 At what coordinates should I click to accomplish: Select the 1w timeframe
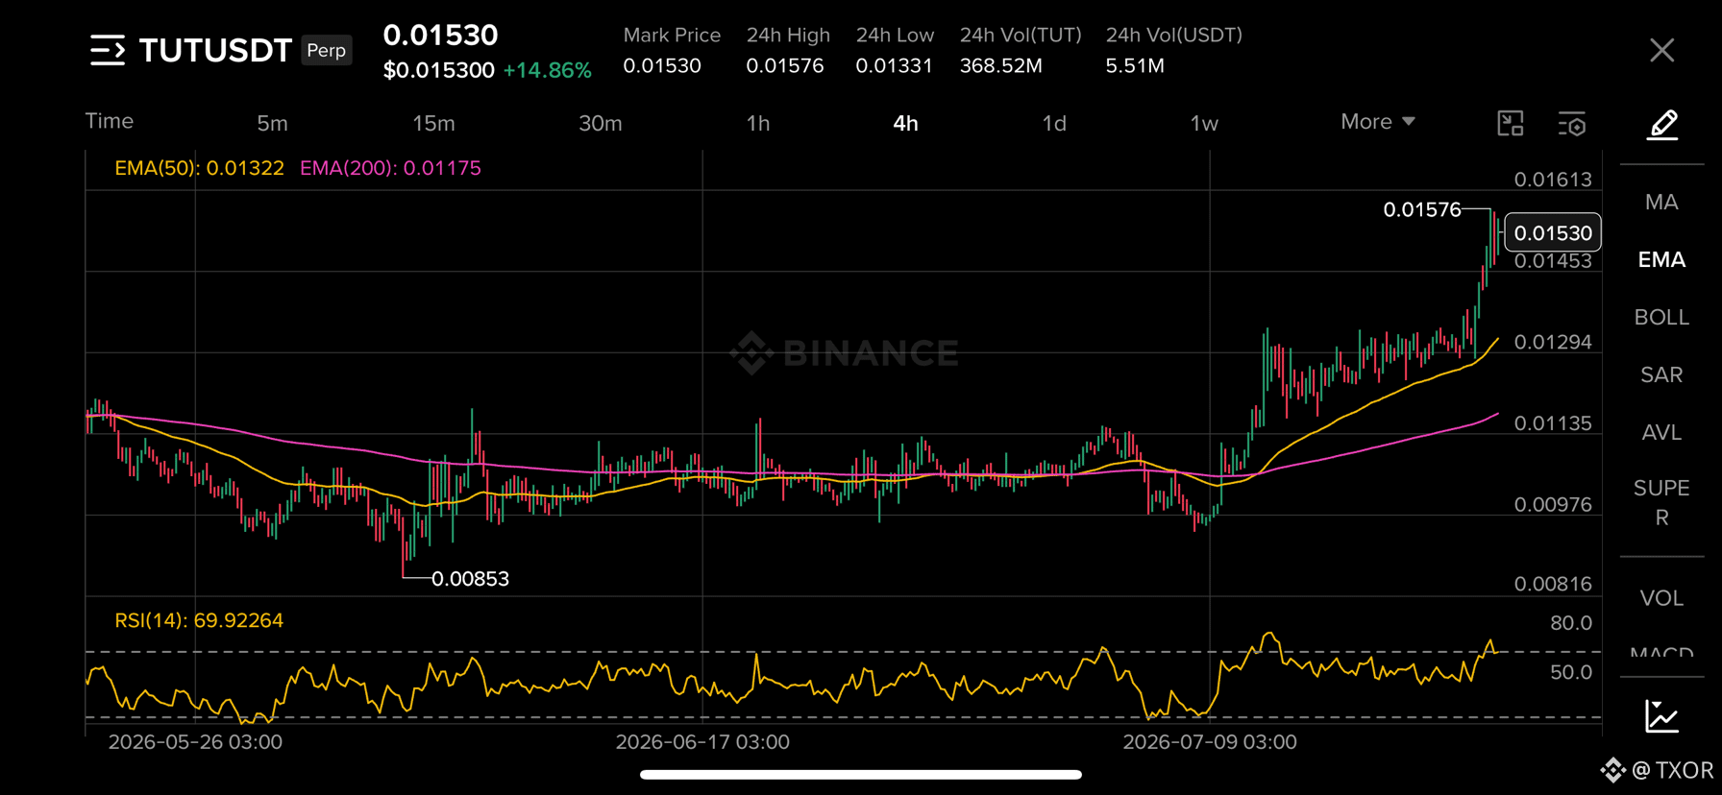point(1204,123)
